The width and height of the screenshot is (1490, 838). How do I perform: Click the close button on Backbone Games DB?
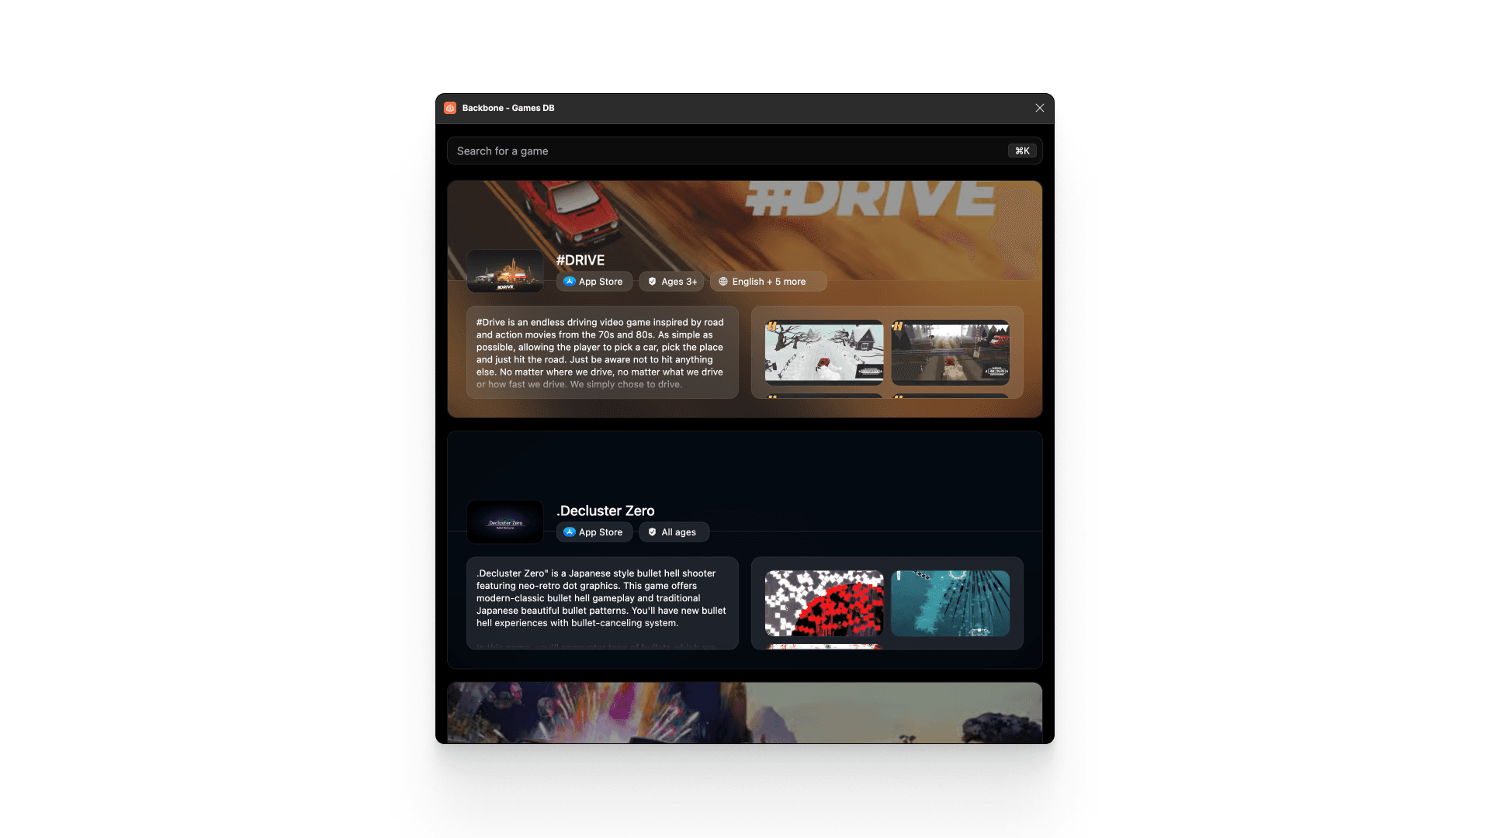1040,107
